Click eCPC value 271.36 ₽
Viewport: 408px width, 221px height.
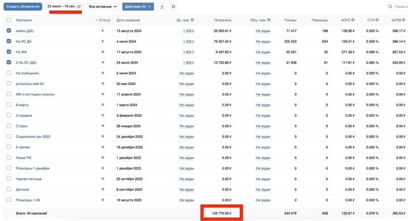click(x=348, y=52)
